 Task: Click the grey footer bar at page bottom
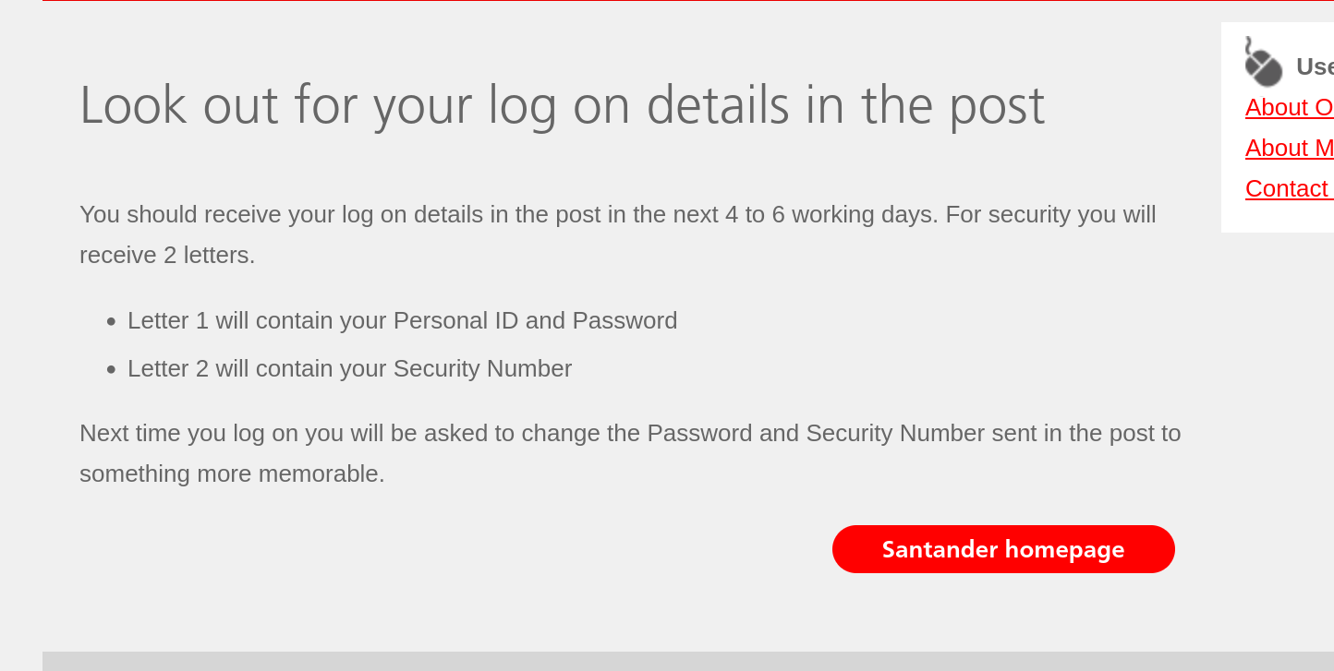688,661
